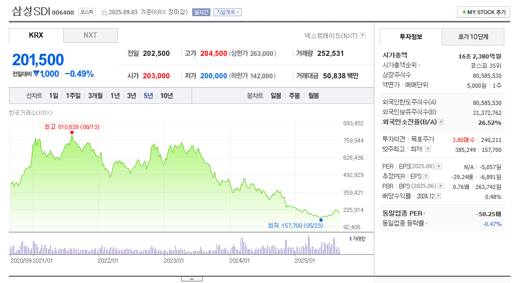Show the 1일 line chart
This screenshot has width=519, height=283.
[54, 96]
